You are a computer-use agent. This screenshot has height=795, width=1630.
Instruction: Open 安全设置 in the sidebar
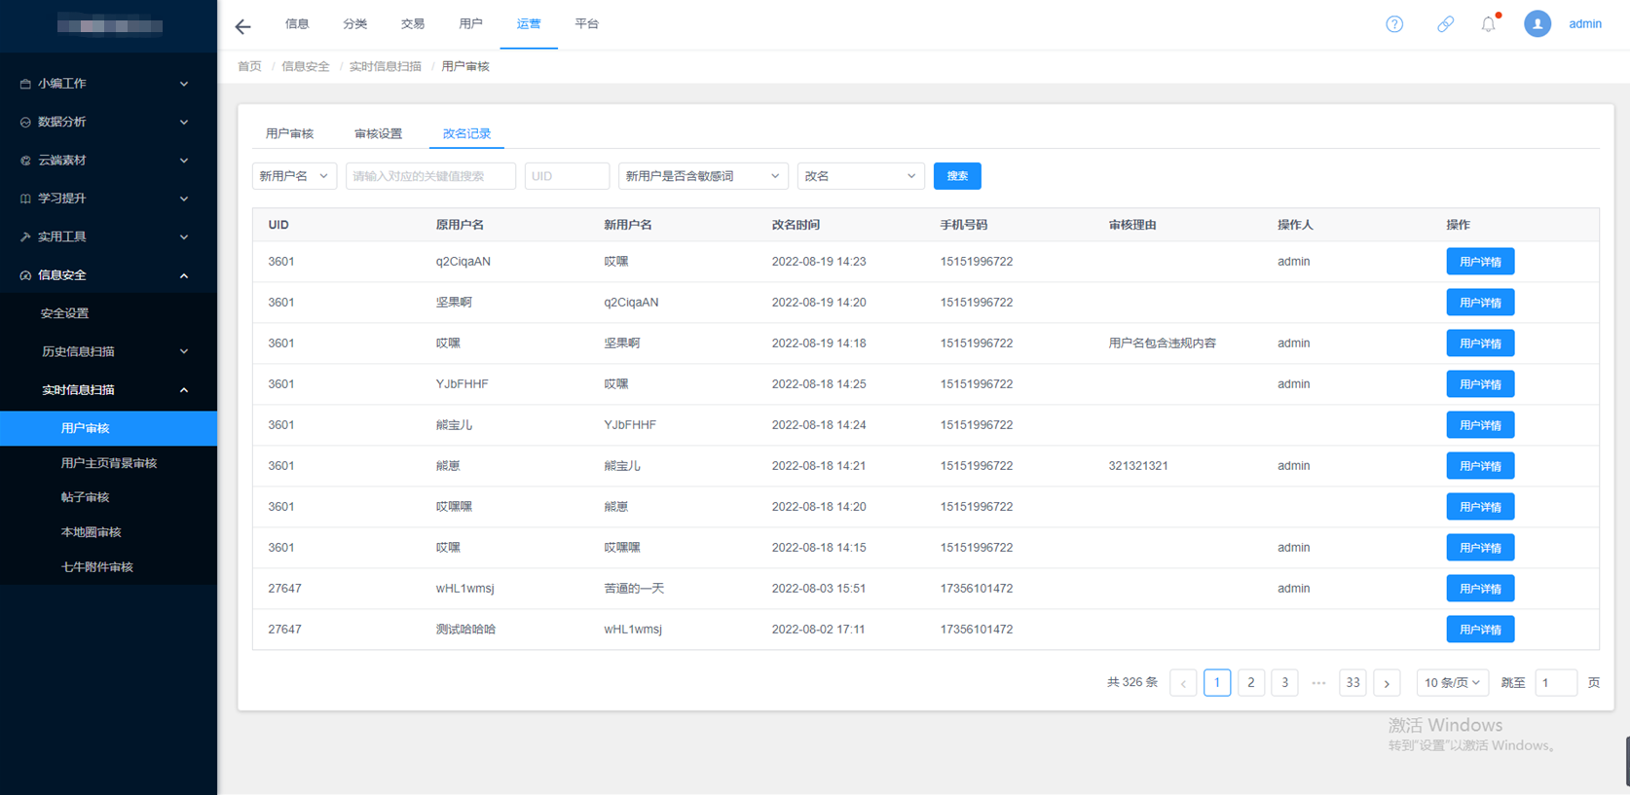coord(64,313)
